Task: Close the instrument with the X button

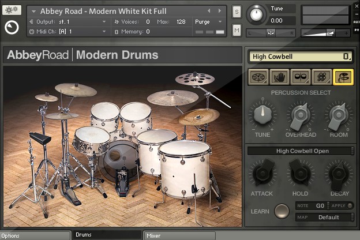Action: tap(357, 6)
